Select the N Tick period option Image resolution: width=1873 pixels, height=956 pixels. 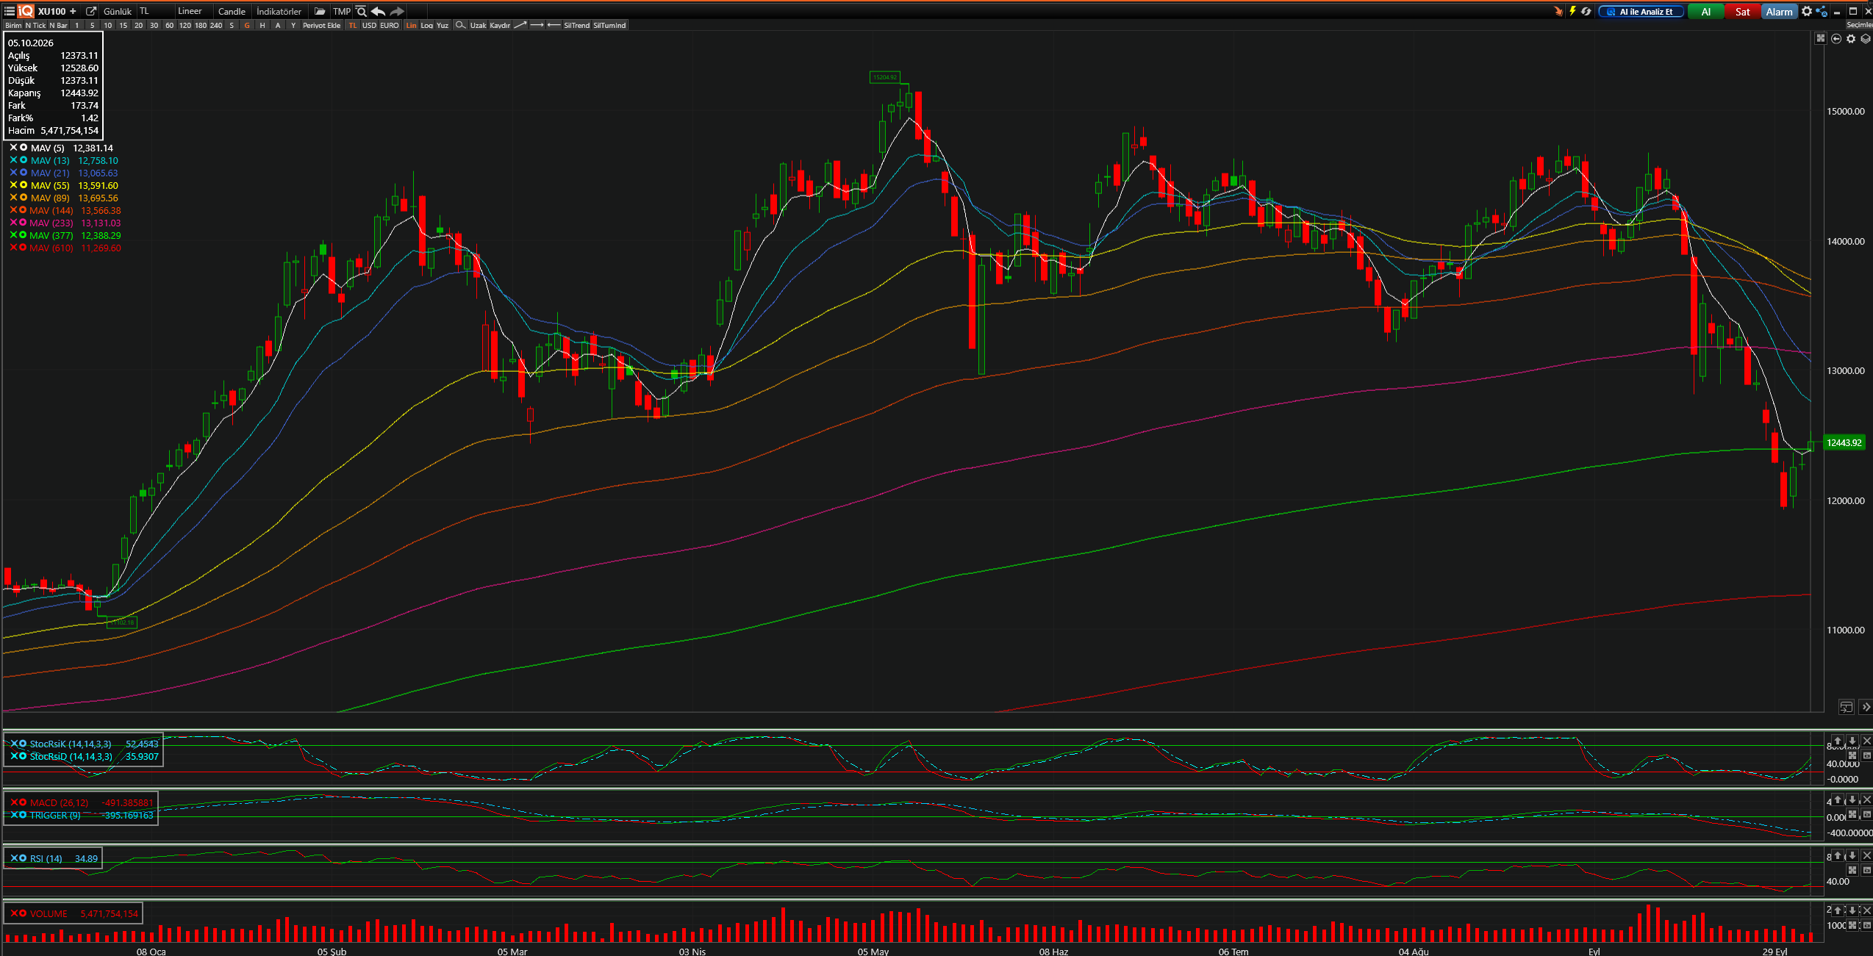pos(35,25)
